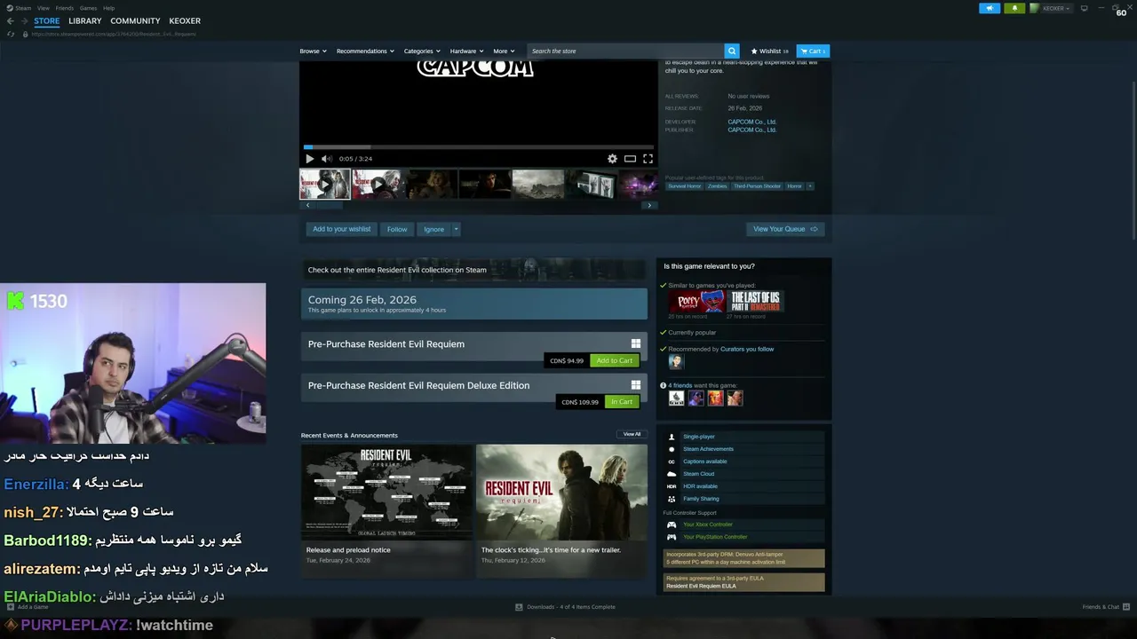Click the Ignore button
This screenshot has height=639, width=1137.
coord(433,229)
